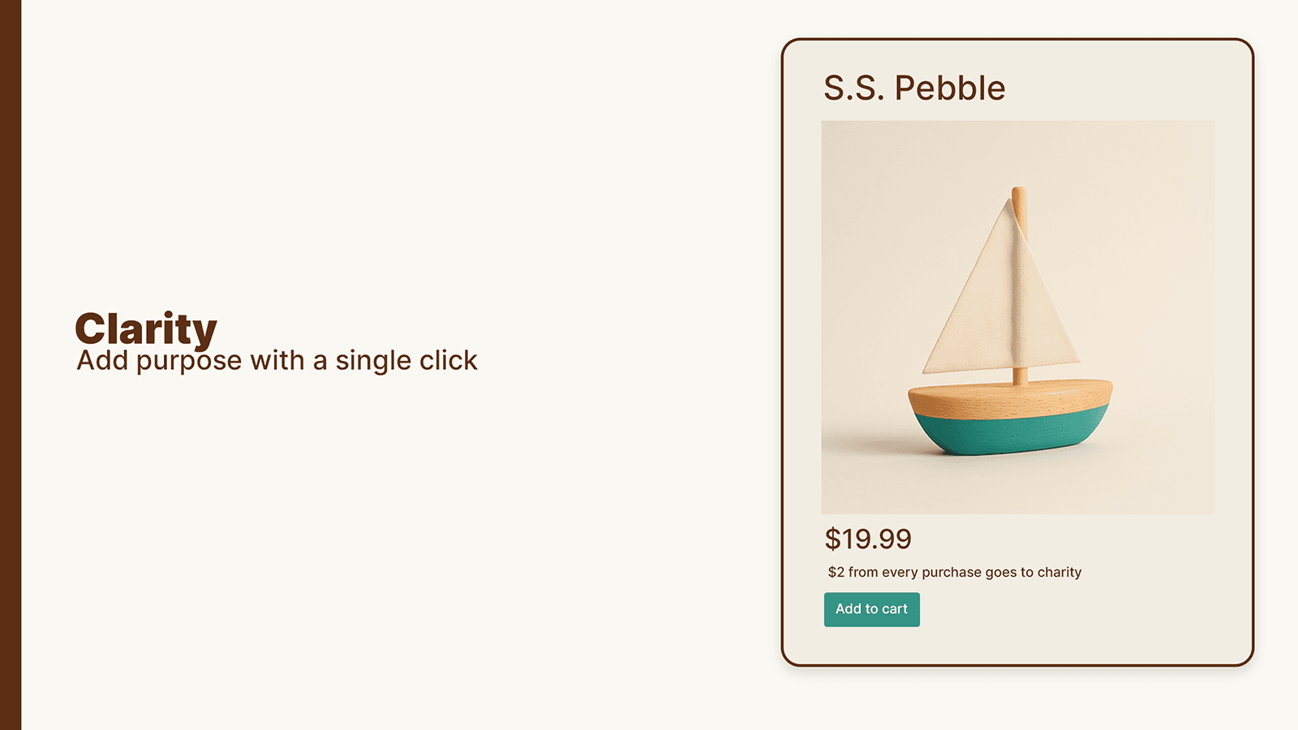The height and width of the screenshot is (730, 1298).
Task: Click the Add to cart button
Action: pyautogui.click(x=871, y=609)
